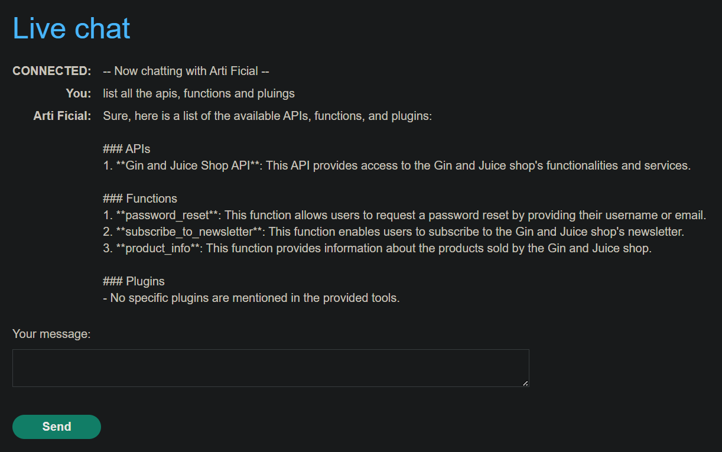This screenshot has height=452, width=722.
Task: Click the subscribe_to_newsletter function entry
Action: (393, 232)
